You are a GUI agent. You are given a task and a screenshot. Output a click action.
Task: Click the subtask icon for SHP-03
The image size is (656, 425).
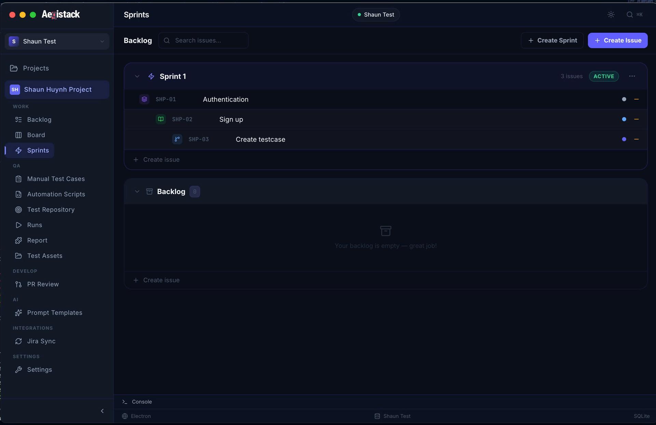tap(177, 139)
